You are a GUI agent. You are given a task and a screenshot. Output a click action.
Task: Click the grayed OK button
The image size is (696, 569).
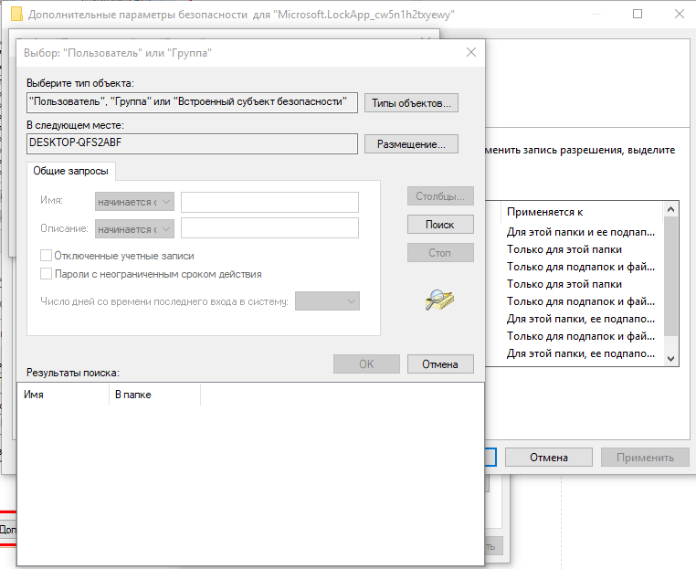click(x=366, y=364)
